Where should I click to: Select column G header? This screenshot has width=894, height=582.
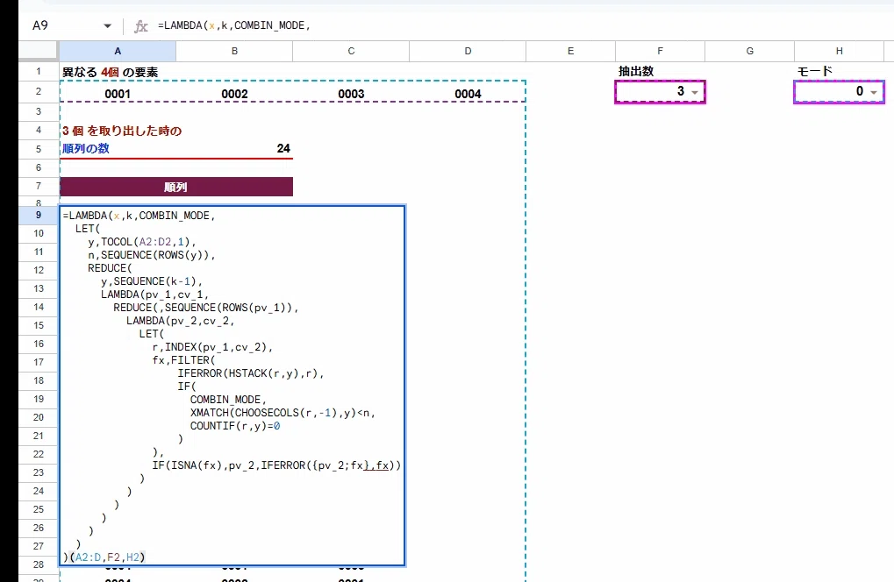pos(750,51)
